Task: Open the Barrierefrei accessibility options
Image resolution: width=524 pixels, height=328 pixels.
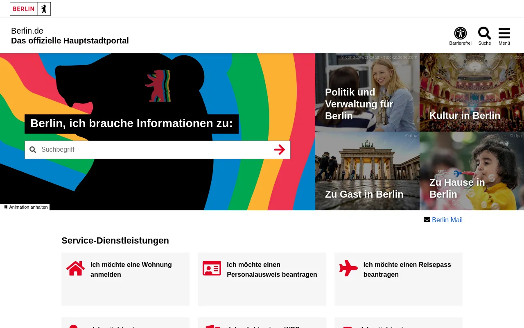Action: [x=460, y=36]
